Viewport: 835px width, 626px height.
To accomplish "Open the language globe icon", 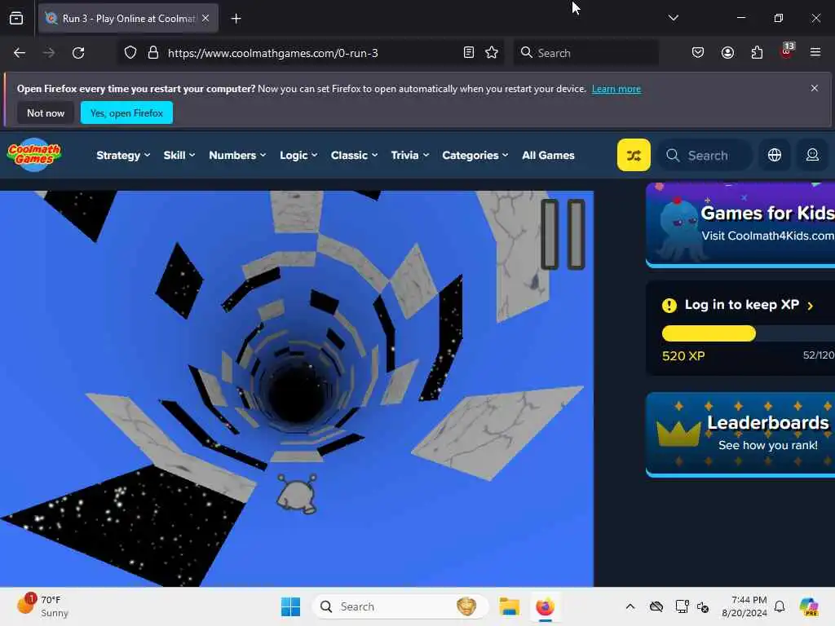I will click(775, 155).
